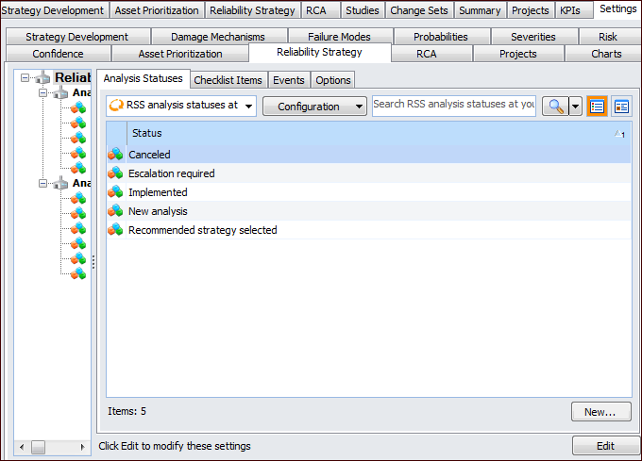Open the top-level Asset Prioritization tab
Screen dimensions: 642x461
(x=157, y=10)
